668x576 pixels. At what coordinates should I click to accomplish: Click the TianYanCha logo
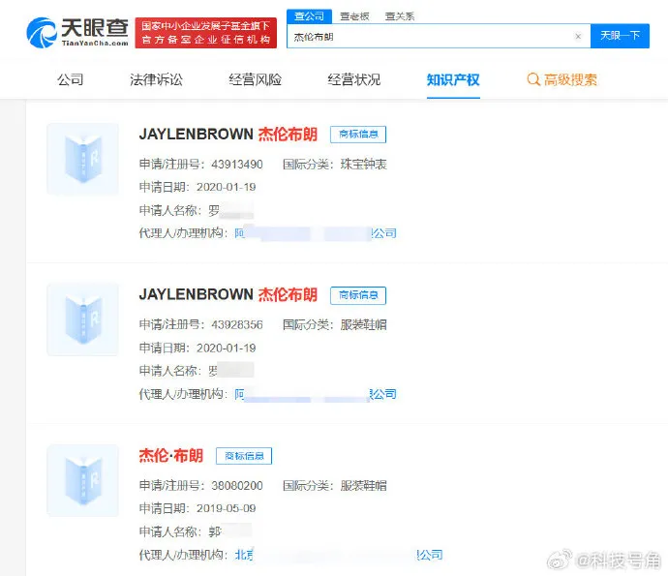[77, 32]
